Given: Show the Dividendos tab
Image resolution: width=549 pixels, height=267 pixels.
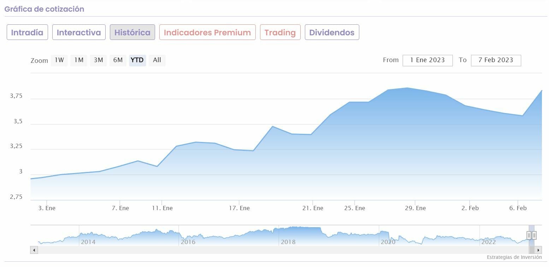Looking at the screenshot, I should coord(332,32).
